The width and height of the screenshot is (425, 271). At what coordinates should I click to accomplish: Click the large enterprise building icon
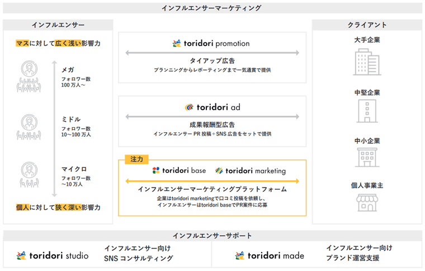pos(367,60)
